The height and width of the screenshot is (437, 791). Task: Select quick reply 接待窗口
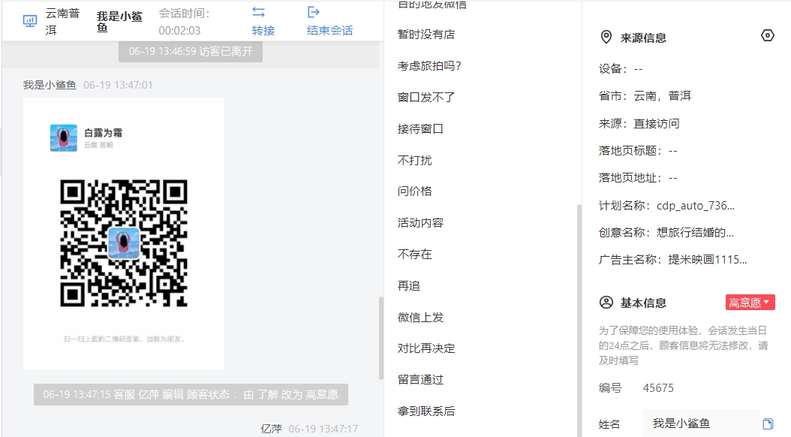click(420, 128)
